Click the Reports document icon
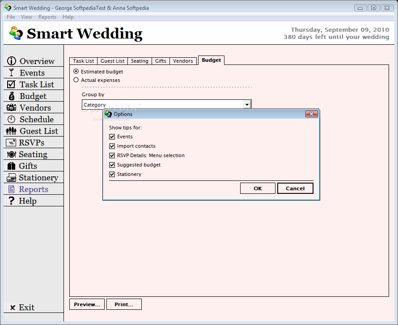 (x=11, y=189)
